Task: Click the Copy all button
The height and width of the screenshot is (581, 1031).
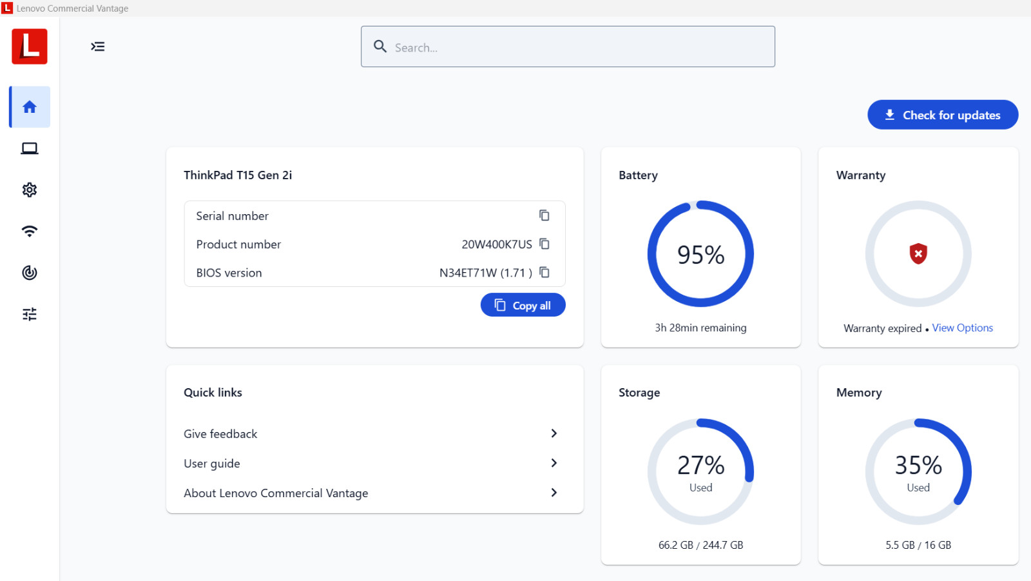Action: [x=523, y=305]
